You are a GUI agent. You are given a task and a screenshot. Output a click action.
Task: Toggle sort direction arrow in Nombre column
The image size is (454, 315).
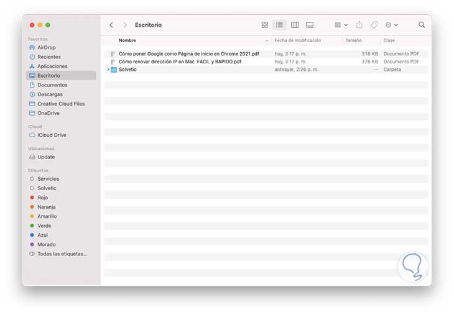tap(266, 40)
